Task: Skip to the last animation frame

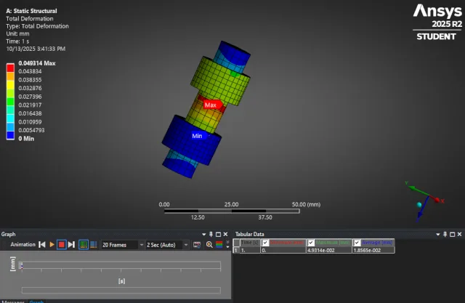Action: [x=71, y=245]
